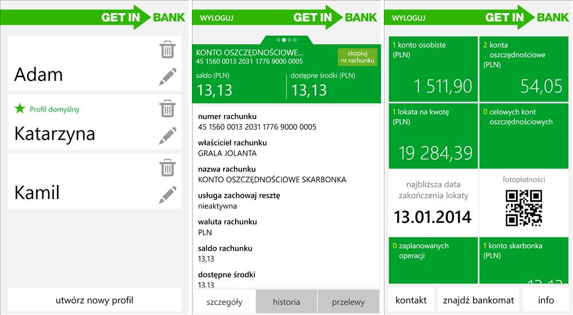
Task: Tap utwórz nowy profil button
Action: click(x=95, y=300)
